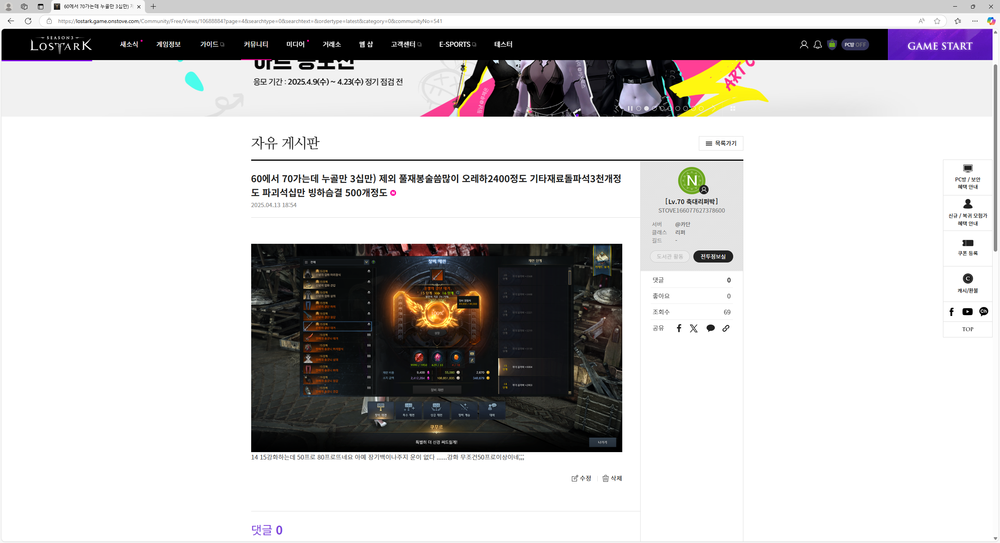Go back to list with 목록가기
The width and height of the screenshot is (1000, 543).
click(721, 144)
